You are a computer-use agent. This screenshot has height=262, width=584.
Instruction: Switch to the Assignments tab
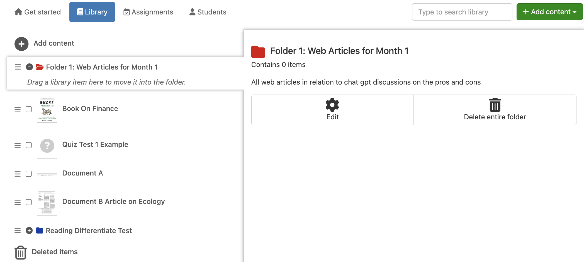tap(148, 12)
